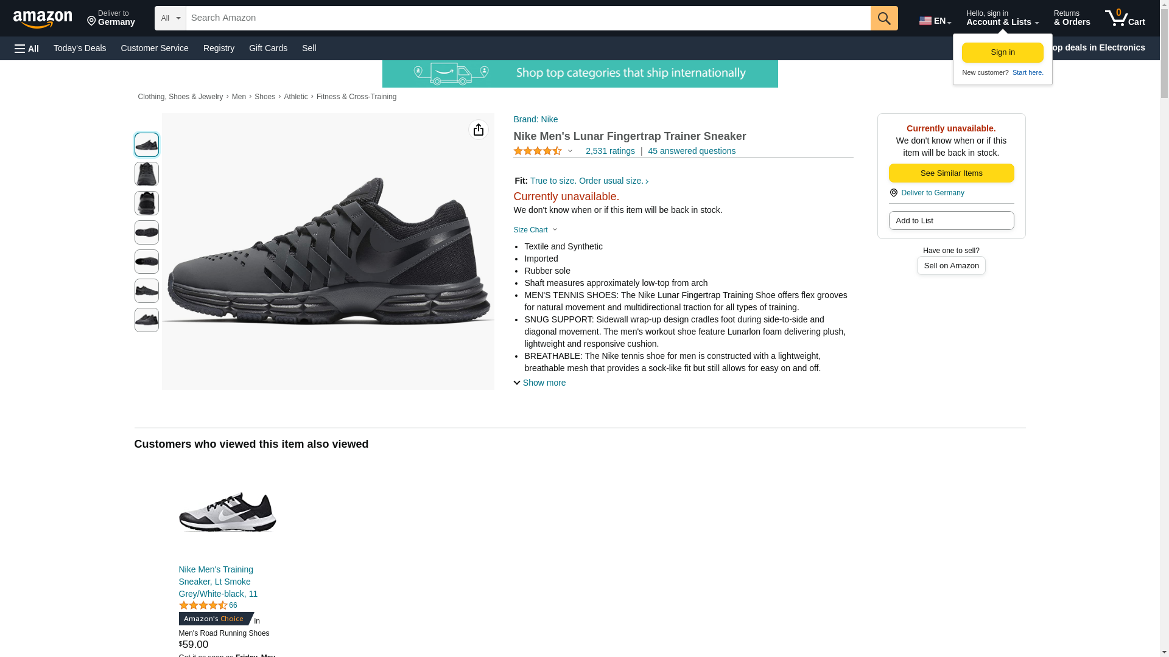Viewport: 1169px width, 657px height.
Task: Click the international shipping banner
Action: pyautogui.click(x=580, y=74)
